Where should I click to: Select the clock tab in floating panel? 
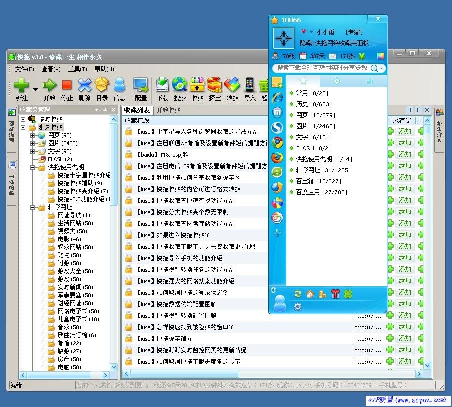[x=337, y=80]
